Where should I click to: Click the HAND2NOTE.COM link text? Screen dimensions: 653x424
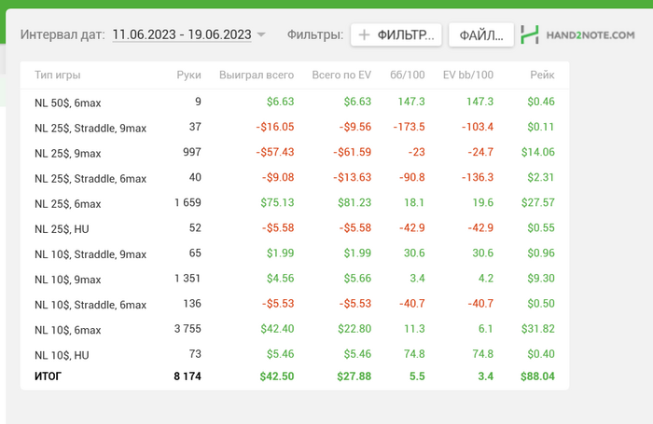pos(591,35)
